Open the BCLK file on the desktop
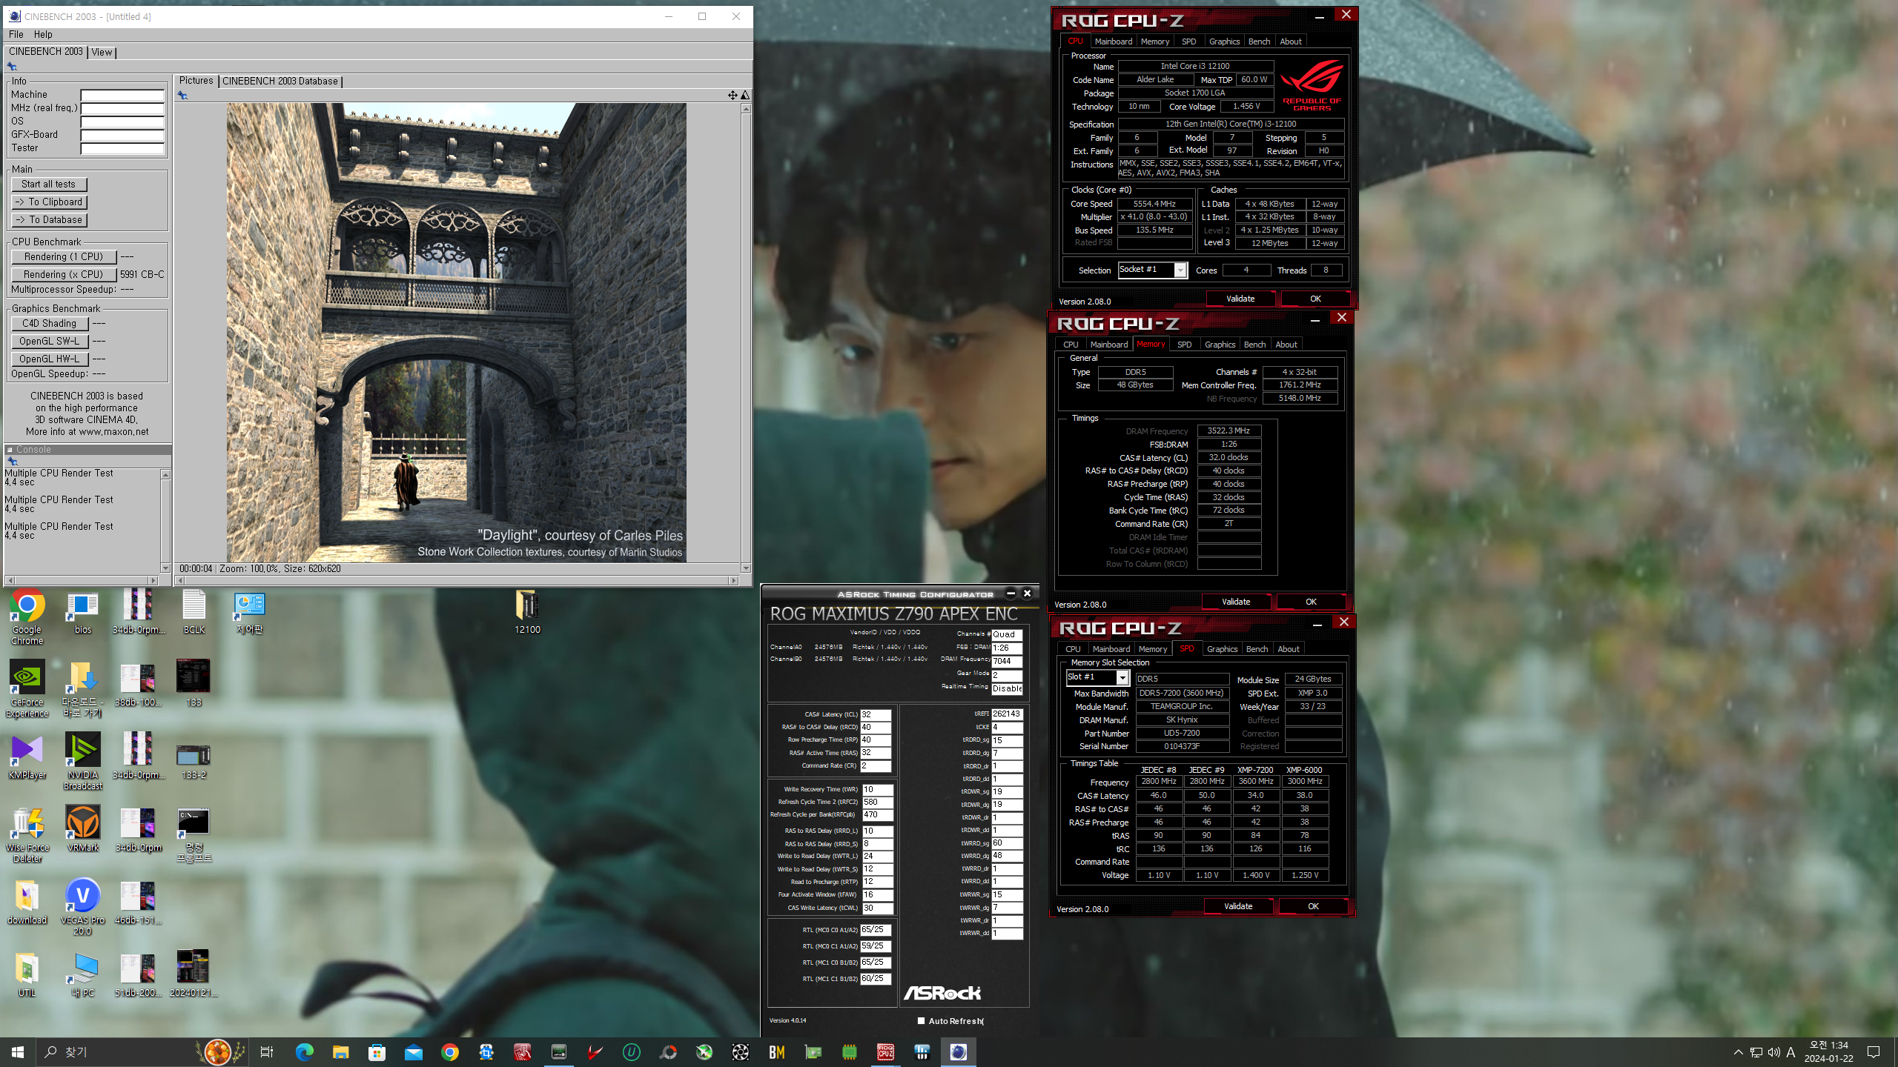The height and width of the screenshot is (1067, 1898). tap(194, 612)
